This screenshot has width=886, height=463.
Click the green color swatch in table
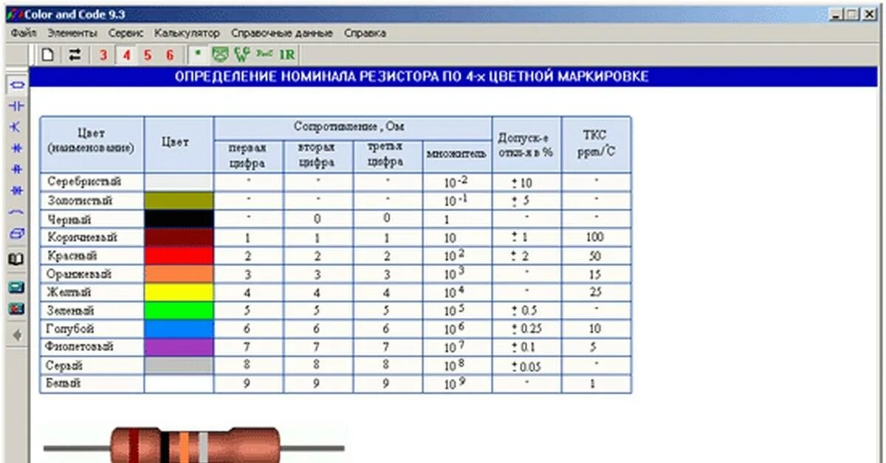(179, 310)
